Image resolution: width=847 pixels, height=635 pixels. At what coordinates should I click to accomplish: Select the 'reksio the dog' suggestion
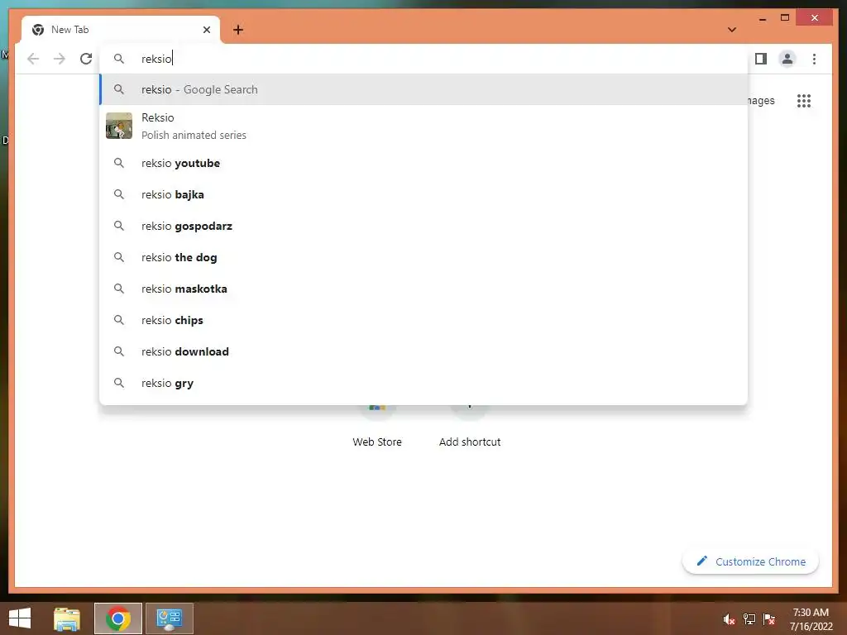coord(424,258)
